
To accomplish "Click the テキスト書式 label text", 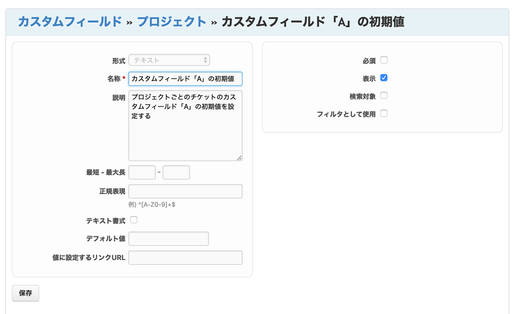I will click(105, 221).
